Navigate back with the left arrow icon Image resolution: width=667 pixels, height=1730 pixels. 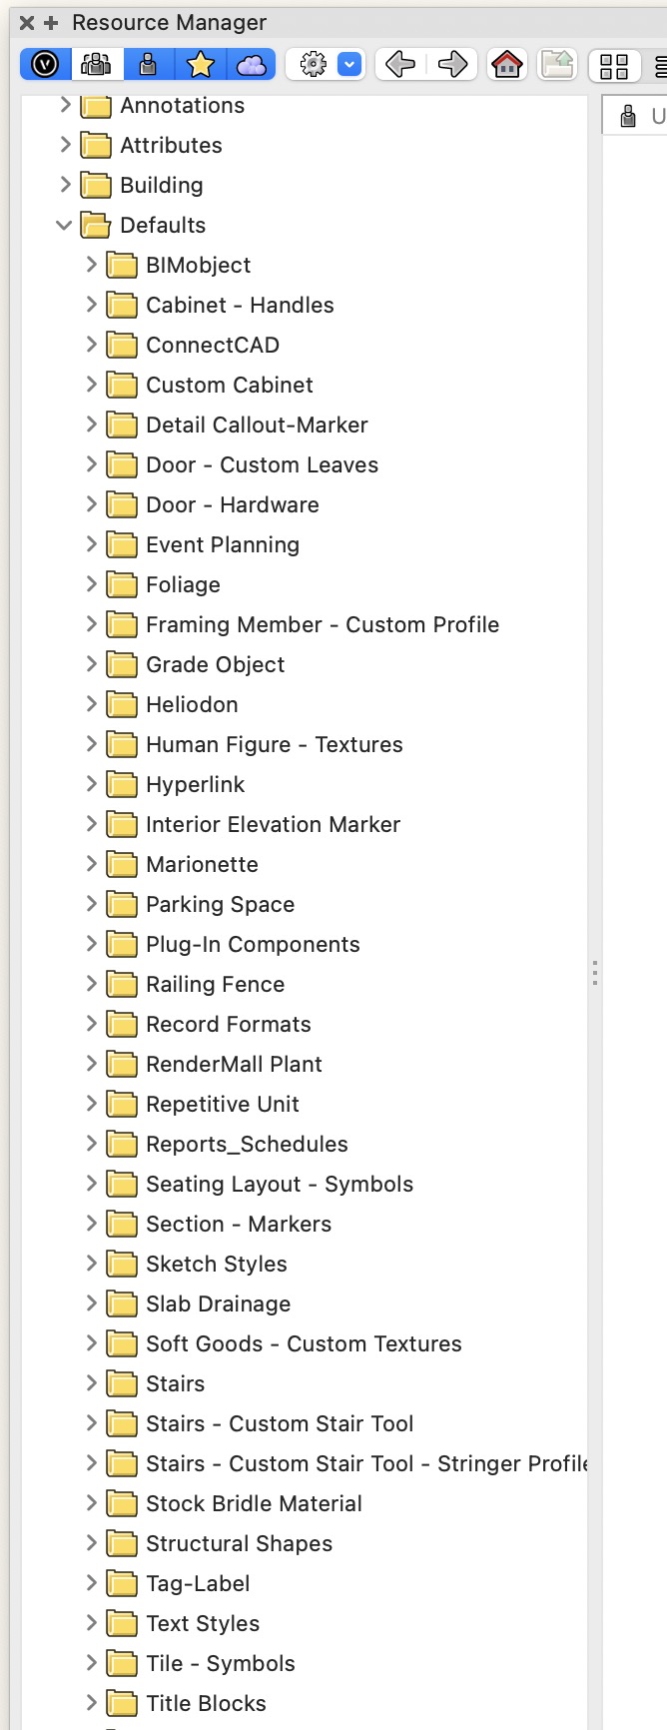[x=398, y=64]
